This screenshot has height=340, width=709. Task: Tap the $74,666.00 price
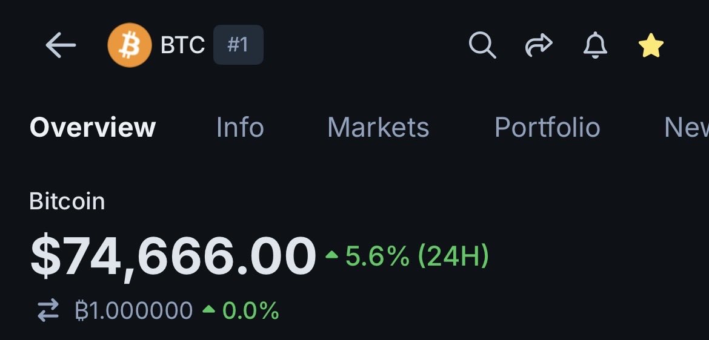[173, 257]
